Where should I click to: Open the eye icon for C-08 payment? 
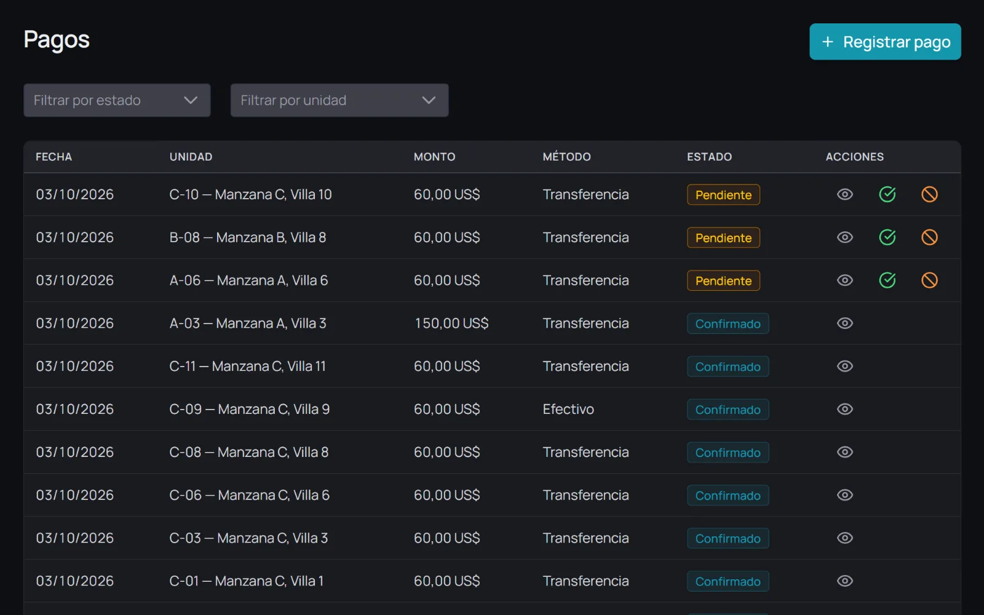coord(845,453)
